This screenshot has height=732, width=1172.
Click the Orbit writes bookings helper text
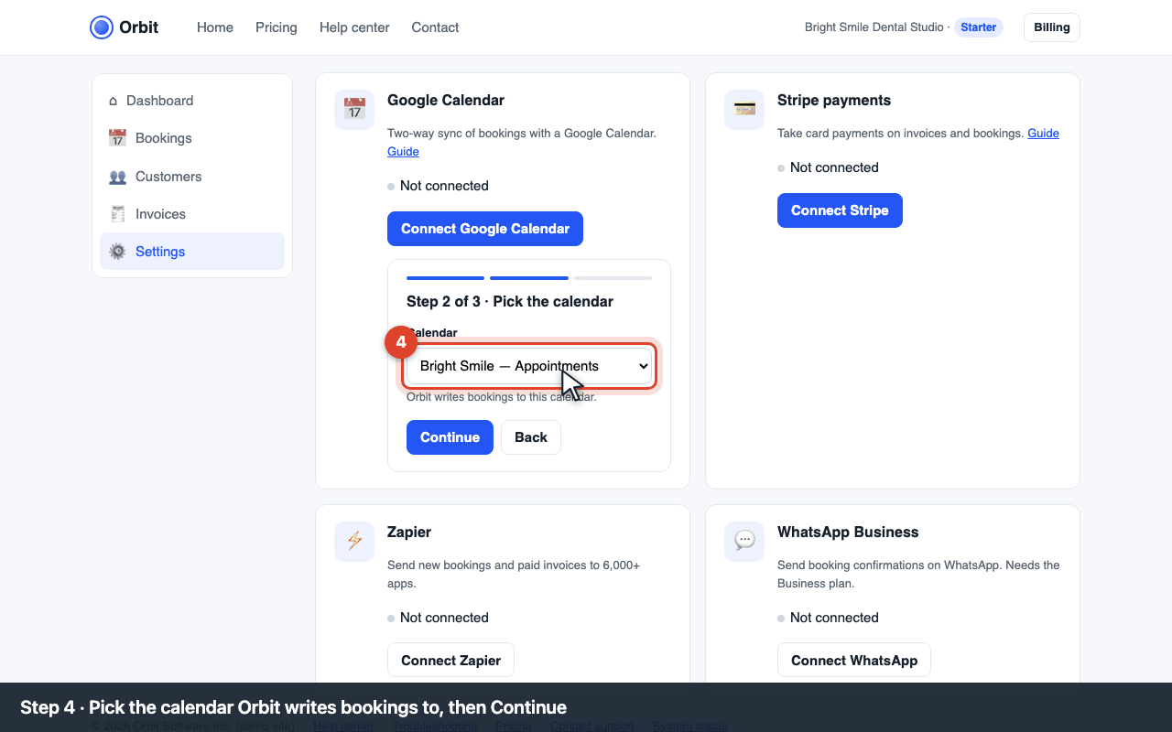(x=502, y=397)
